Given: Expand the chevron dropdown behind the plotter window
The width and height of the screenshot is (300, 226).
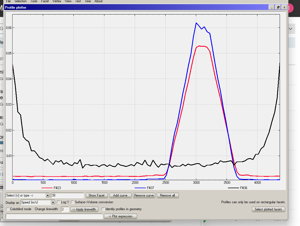Looking at the screenshot, I should [x=291, y=29].
